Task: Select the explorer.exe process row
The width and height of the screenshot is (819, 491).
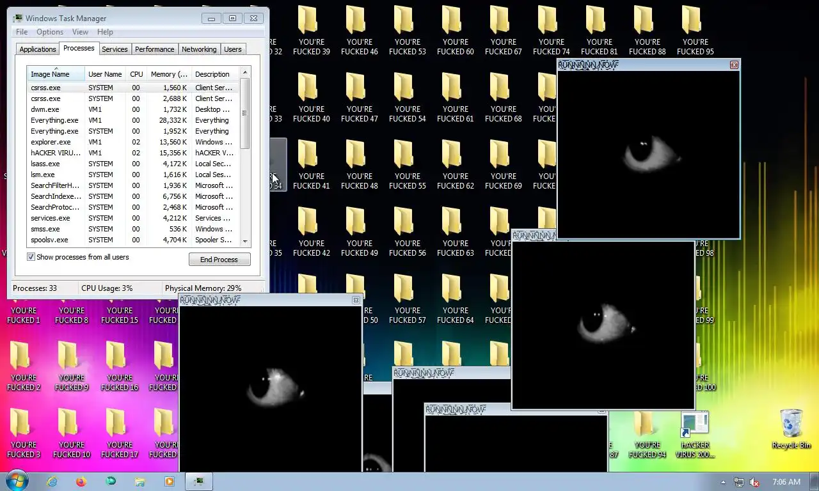Action: (133, 142)
